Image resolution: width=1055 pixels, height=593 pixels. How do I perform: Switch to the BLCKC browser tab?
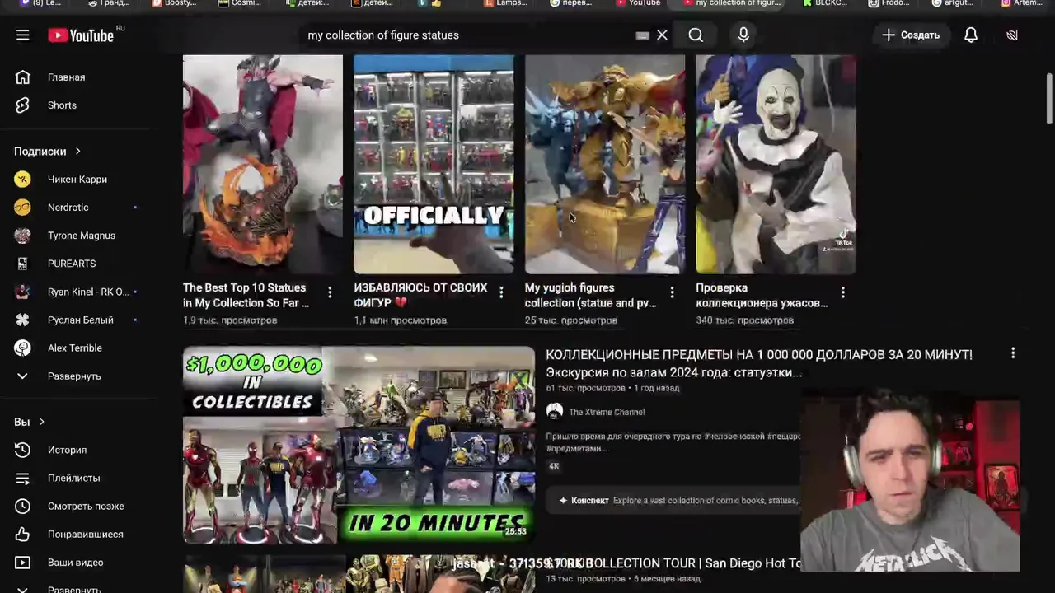(x=827, y=3)
